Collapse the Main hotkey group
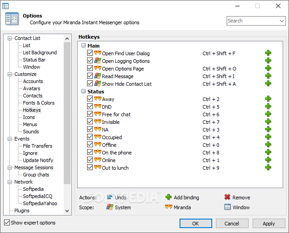The width and height of the screenshot is (289, 233). 83,45
